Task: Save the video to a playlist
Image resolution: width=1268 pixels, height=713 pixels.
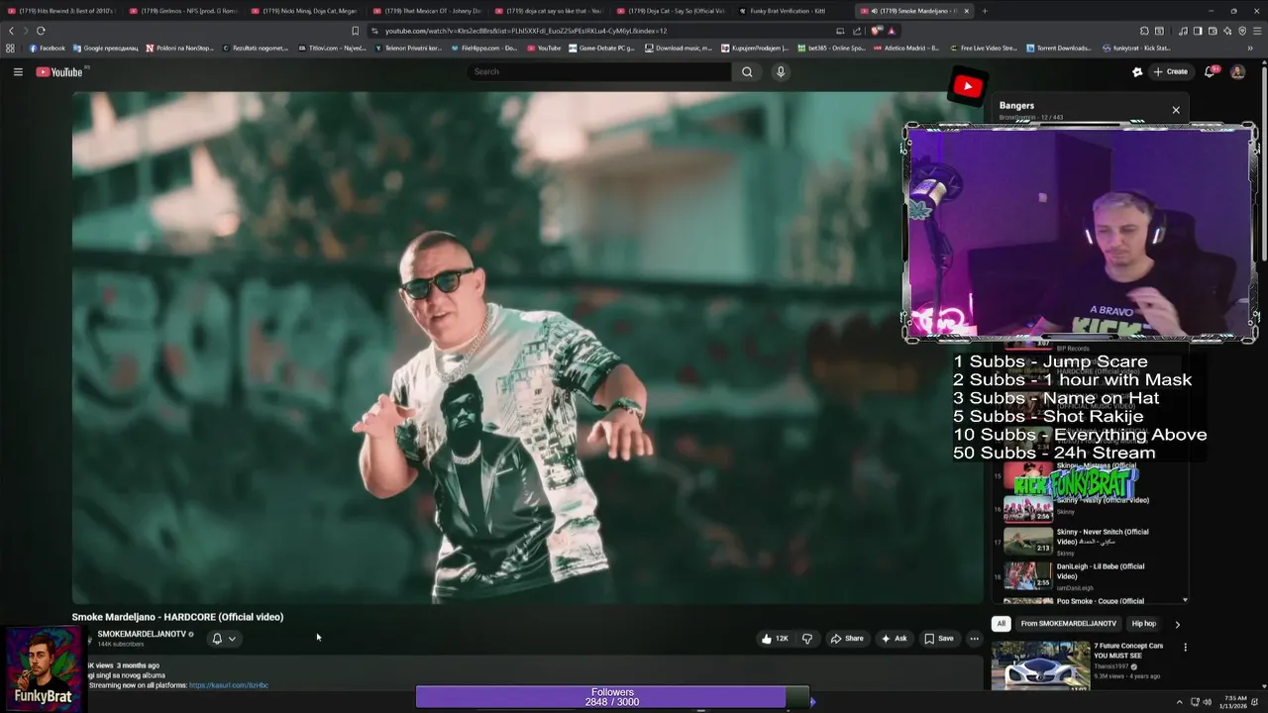Action: [x=939, y=639]
